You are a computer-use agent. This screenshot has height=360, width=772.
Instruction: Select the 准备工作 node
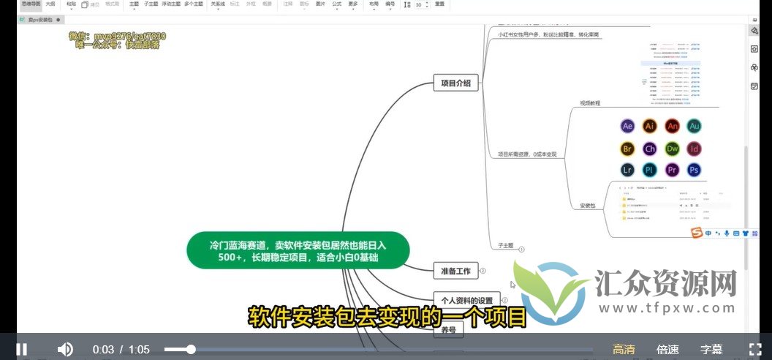click(x=456, y=271)
